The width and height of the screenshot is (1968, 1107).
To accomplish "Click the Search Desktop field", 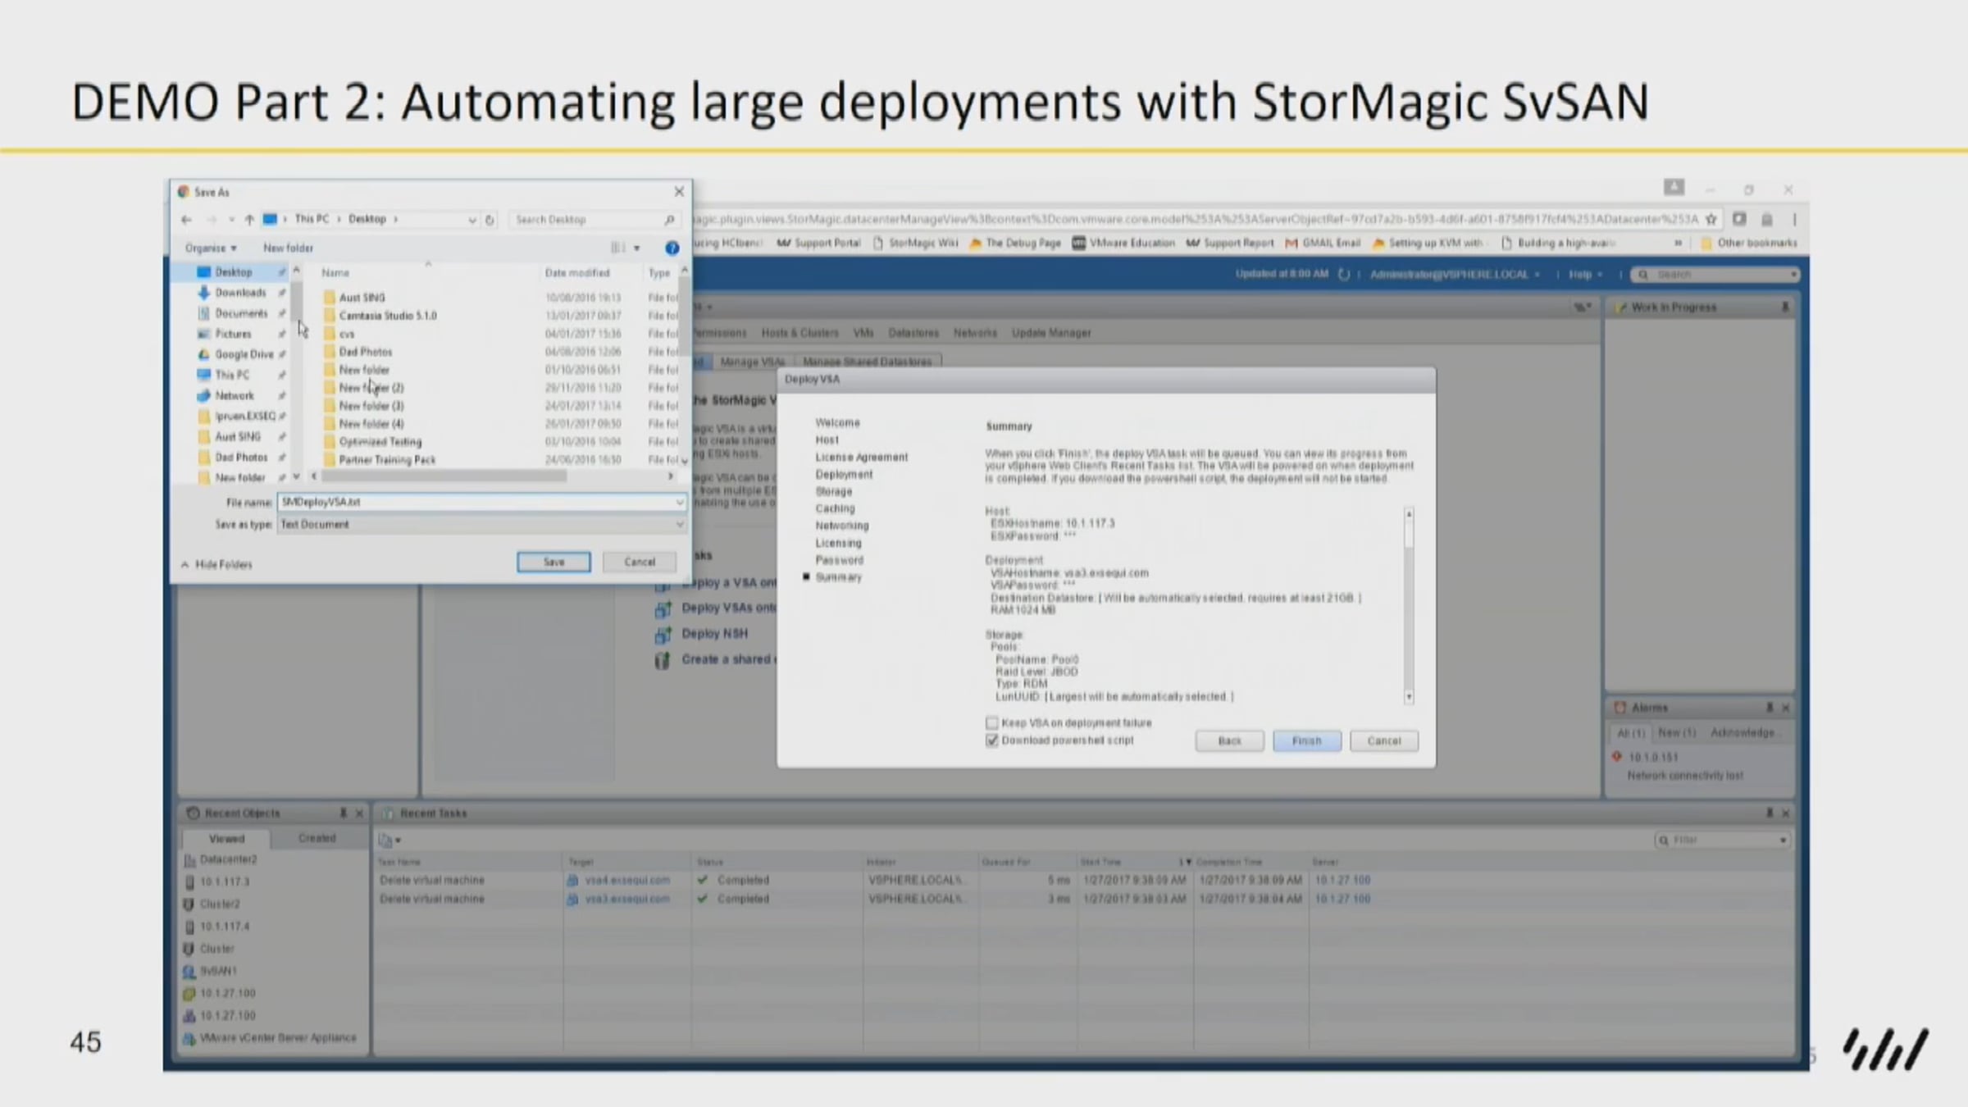I will [593, 220].
